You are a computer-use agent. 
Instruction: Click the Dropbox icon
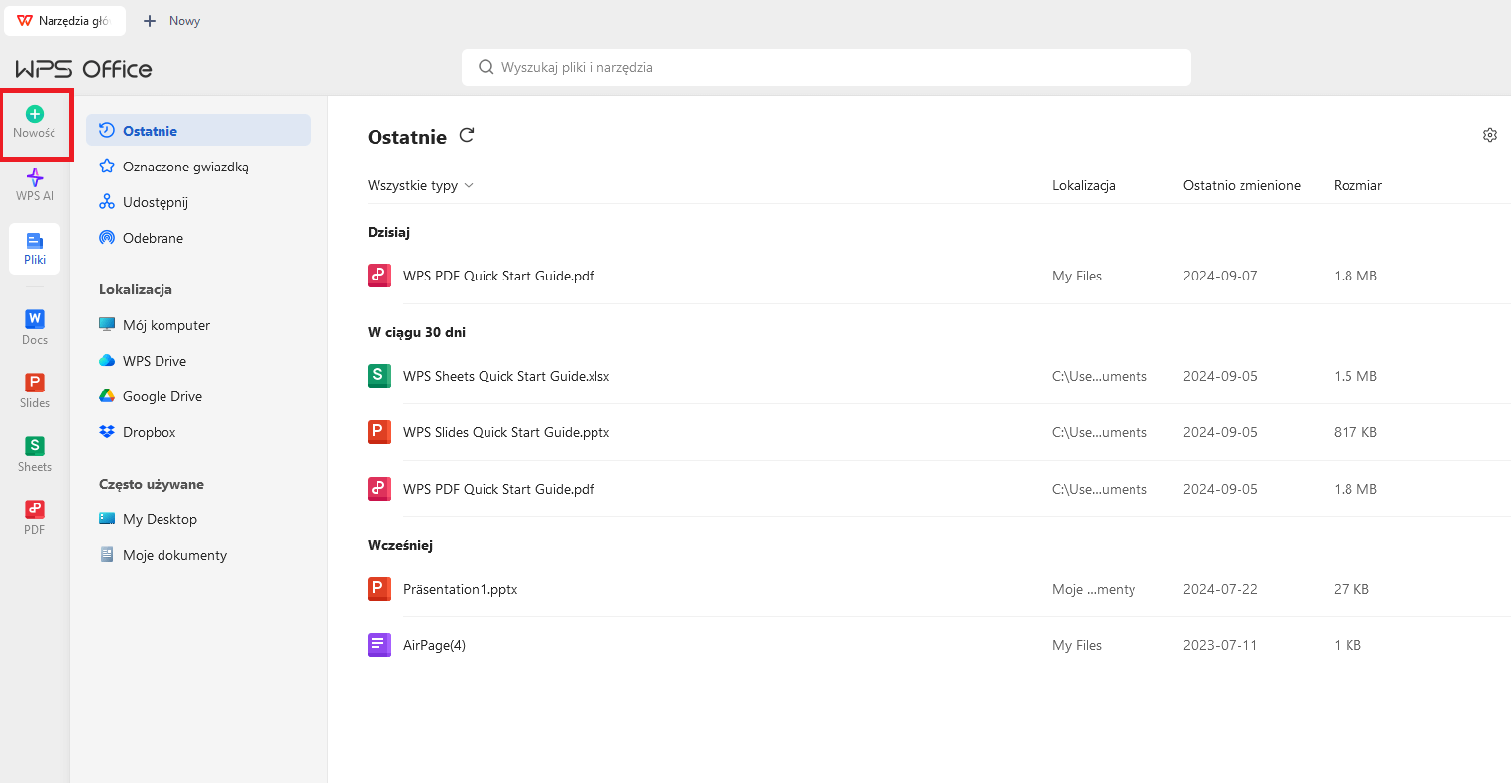pos(107,432)
